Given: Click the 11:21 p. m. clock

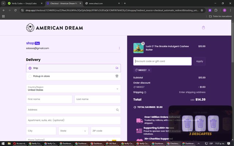Looking at the screenshot, I should point(220,143).
